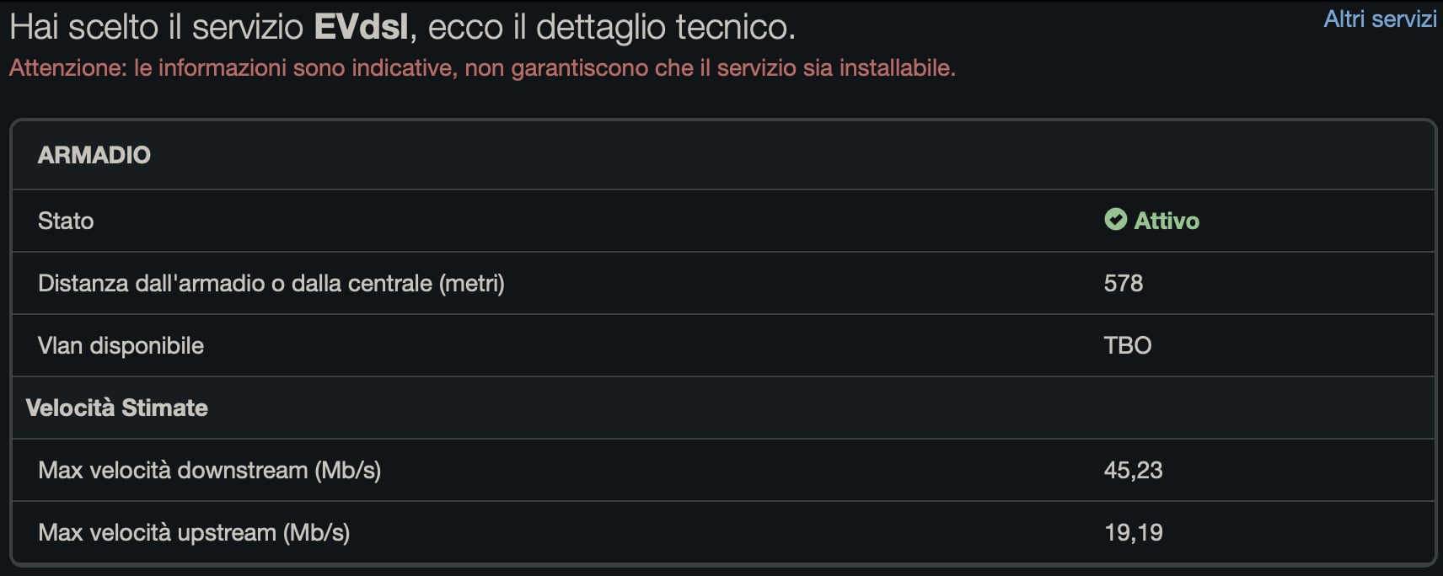Select the upstream value 19,19
The width and height of the screenshot is (1443, 576).
click(1134, 532)
